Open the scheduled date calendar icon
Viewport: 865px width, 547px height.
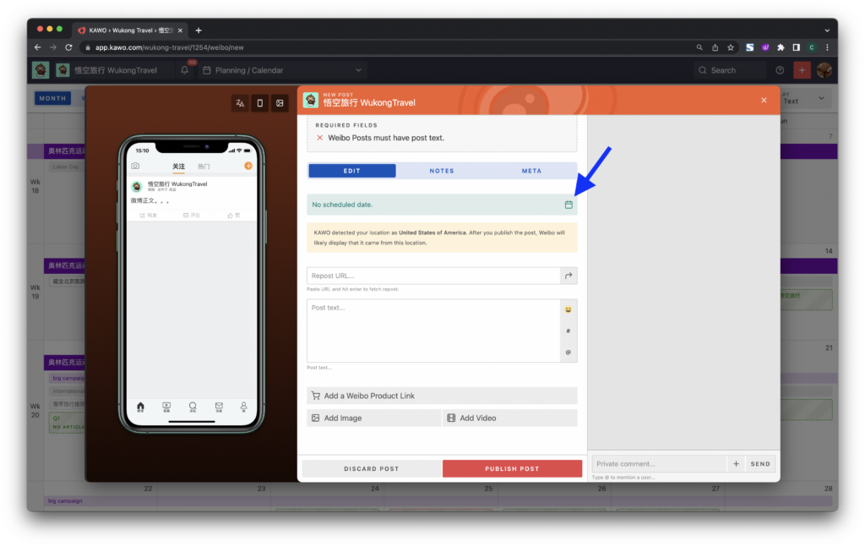coord(569,205)
